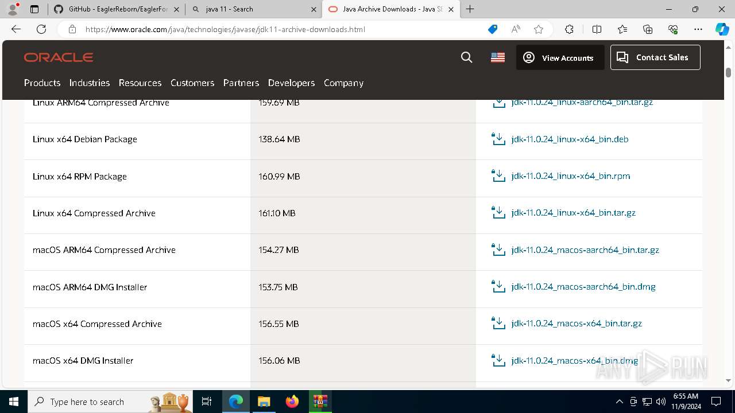Add this page to favorites
This screenshot has height=413, width=735.
(x=539, y=29)
